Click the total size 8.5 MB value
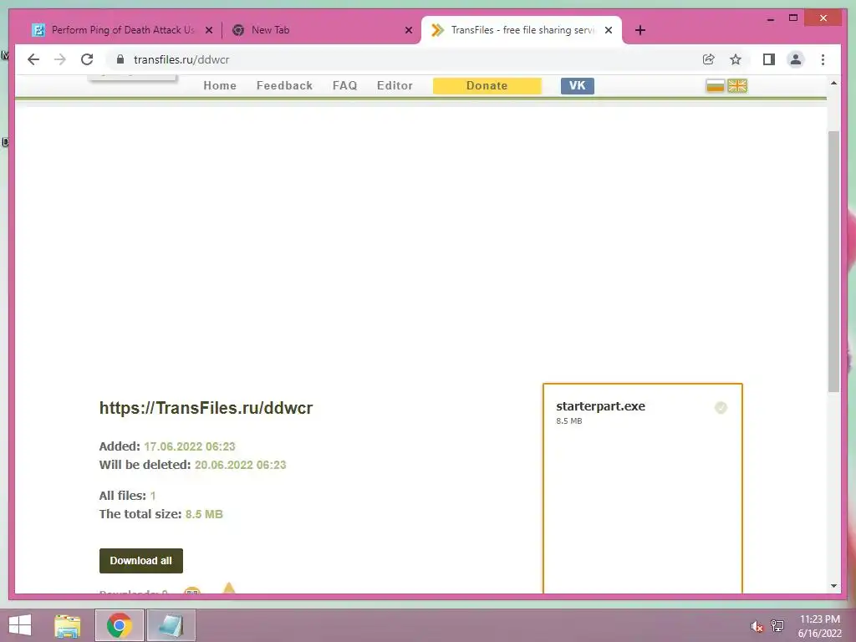 (204, 514)
